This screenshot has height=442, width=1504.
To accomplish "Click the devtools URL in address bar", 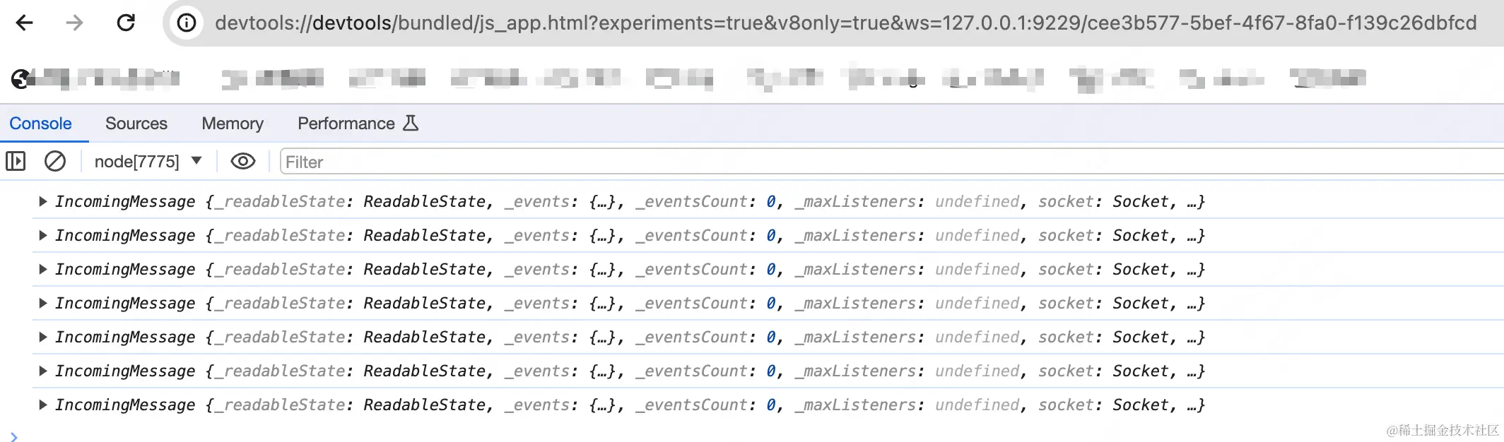I will tap(845, 23).
